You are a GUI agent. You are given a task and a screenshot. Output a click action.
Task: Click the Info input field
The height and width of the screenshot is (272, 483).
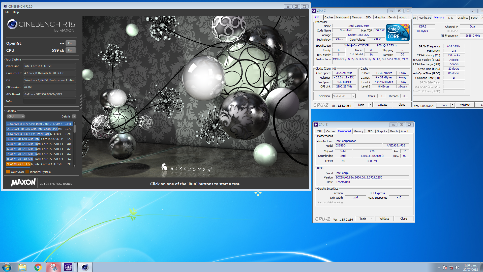point(50,101)
